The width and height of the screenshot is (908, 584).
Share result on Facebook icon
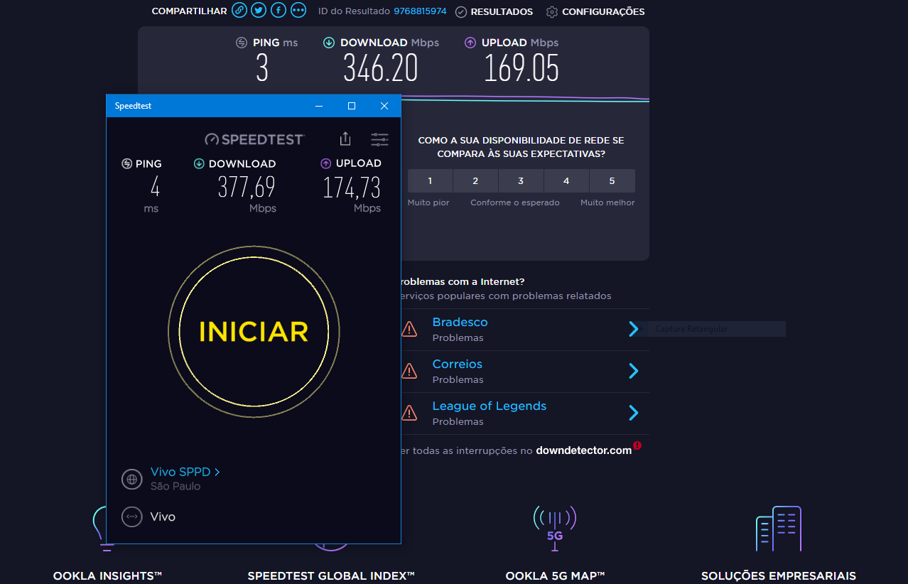point(279,11)
